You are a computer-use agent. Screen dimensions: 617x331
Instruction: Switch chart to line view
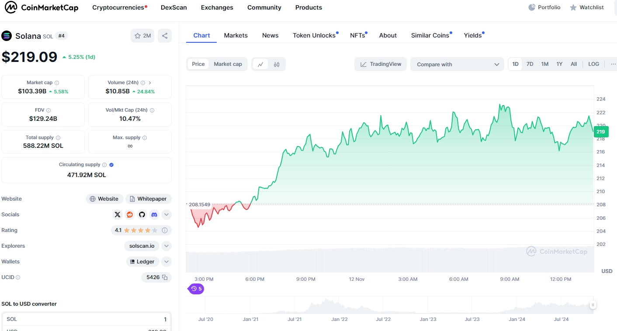coord(260,65)
